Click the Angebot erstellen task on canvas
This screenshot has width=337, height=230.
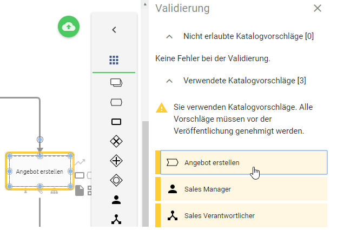[x=40, y=172]
